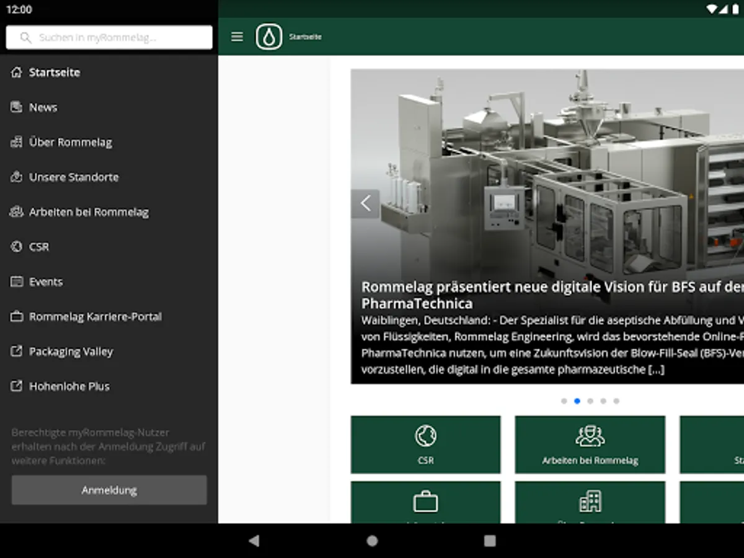Image resolution: width=744 pixels, height=558 pixels.
Task: Click the 'Berechtigte myRommelag-Nutzer' info text
Action: click(x=108, y=446)
